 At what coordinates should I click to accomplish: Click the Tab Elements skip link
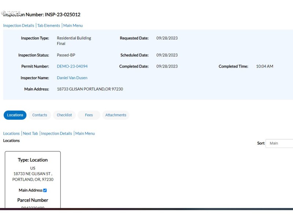pyautogui.click(x=49, y=26)
